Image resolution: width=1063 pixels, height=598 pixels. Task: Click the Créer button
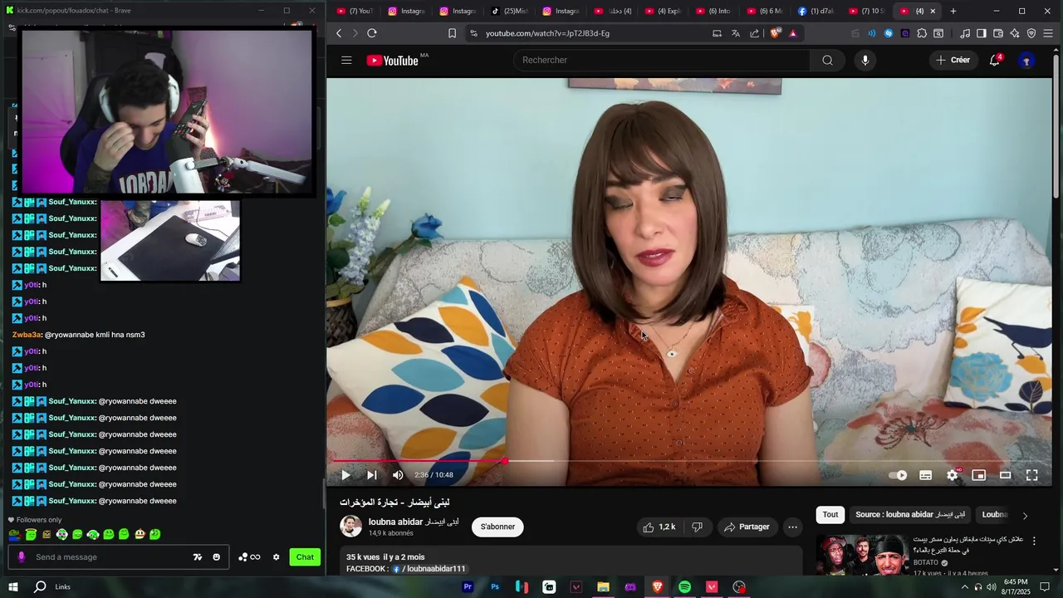click(953, 60)
